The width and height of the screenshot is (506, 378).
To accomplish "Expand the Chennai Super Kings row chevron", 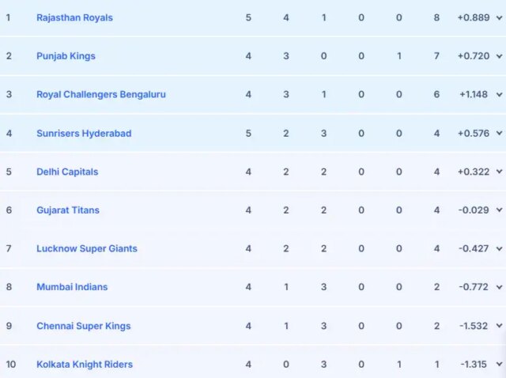I will [499, 326].
